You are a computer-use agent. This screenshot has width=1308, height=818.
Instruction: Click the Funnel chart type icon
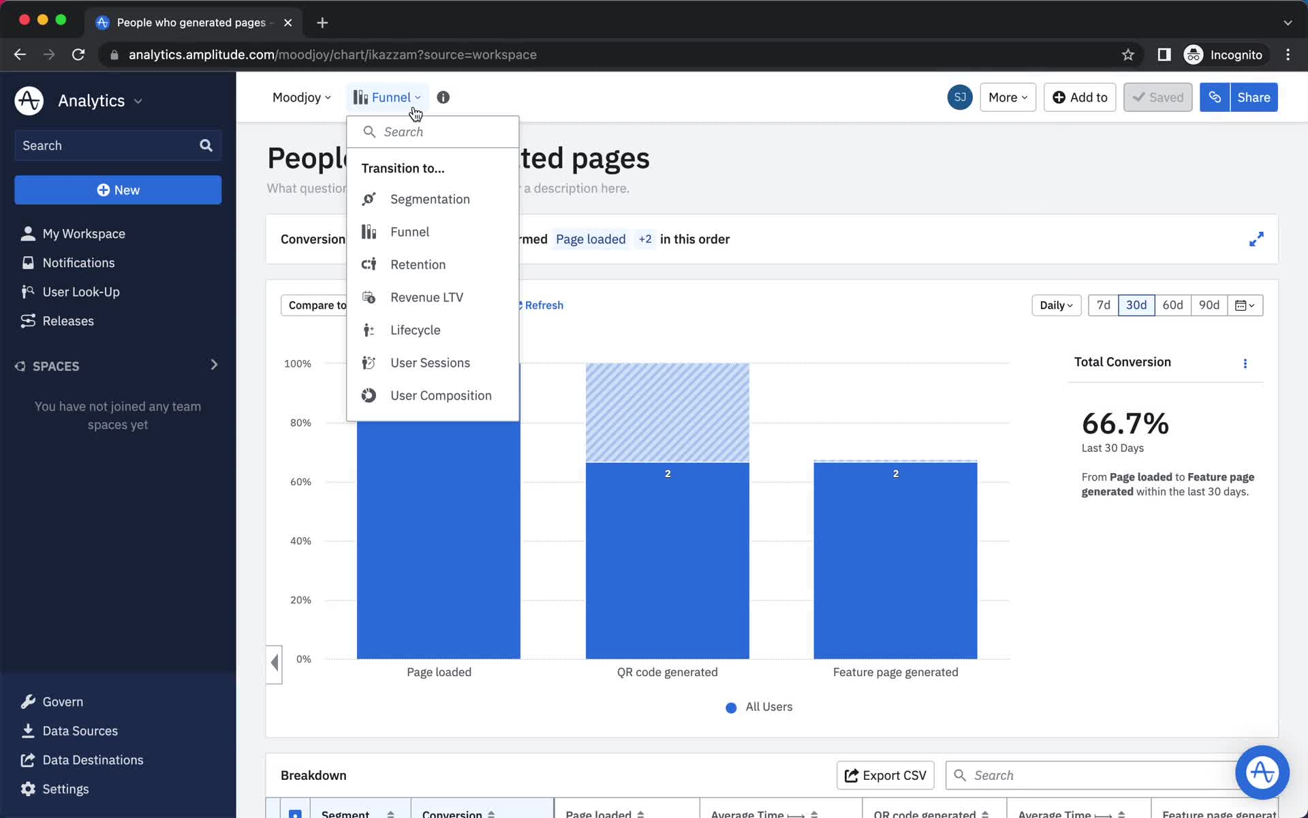(370, 232)
